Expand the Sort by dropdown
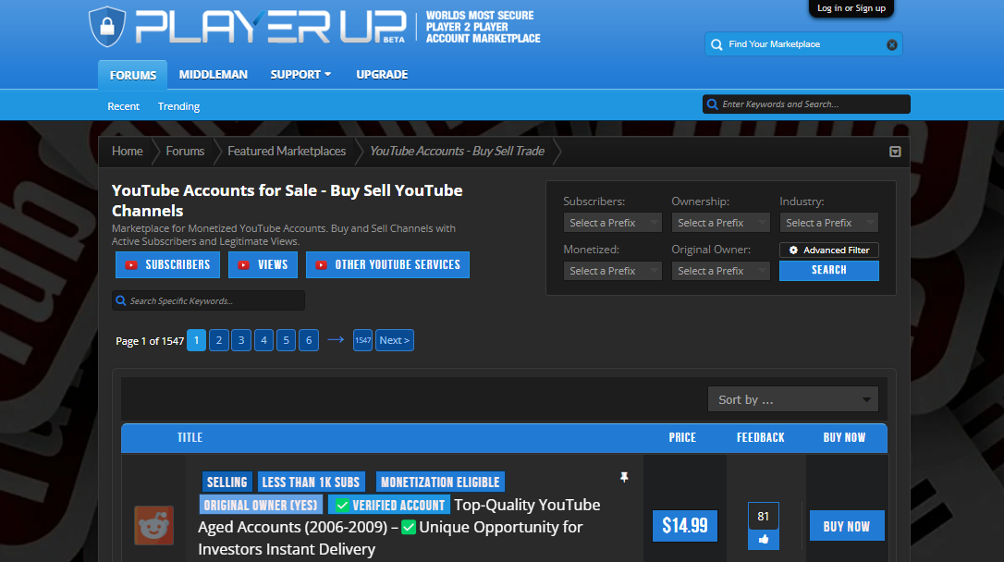 click(x=792, y=398)
